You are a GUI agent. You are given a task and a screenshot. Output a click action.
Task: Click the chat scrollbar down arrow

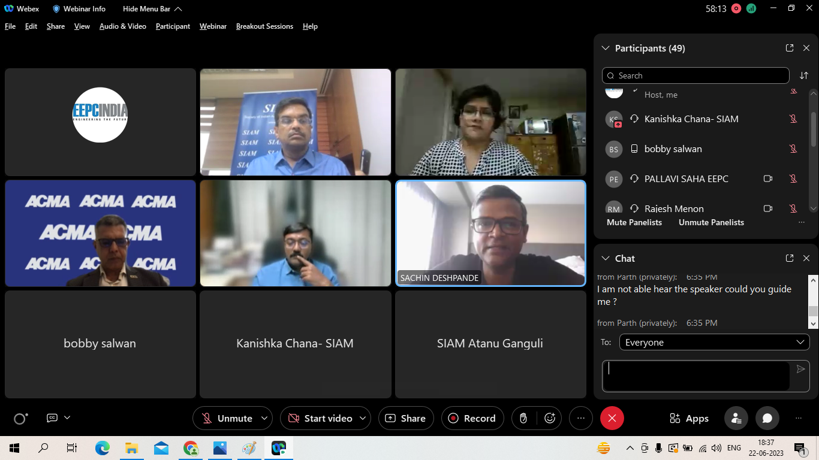[814, 324]
